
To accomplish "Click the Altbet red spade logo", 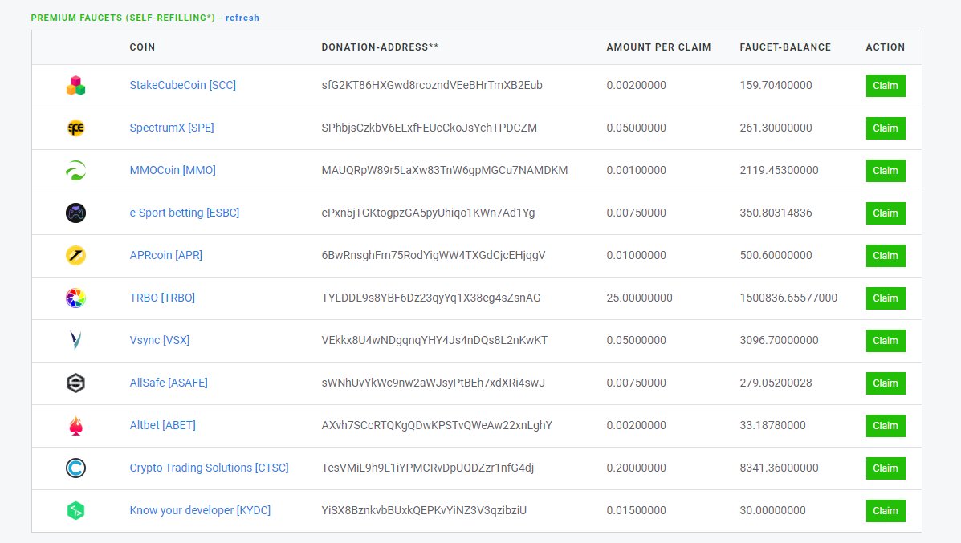I will click(75, 425).
